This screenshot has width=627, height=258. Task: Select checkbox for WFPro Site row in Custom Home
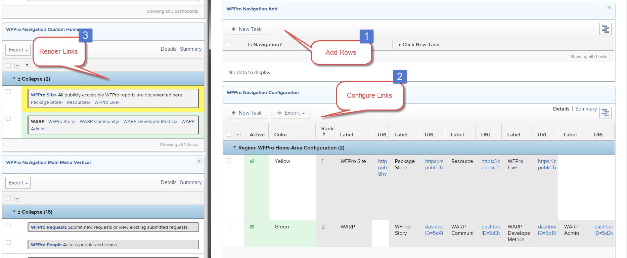click(8, 92)
